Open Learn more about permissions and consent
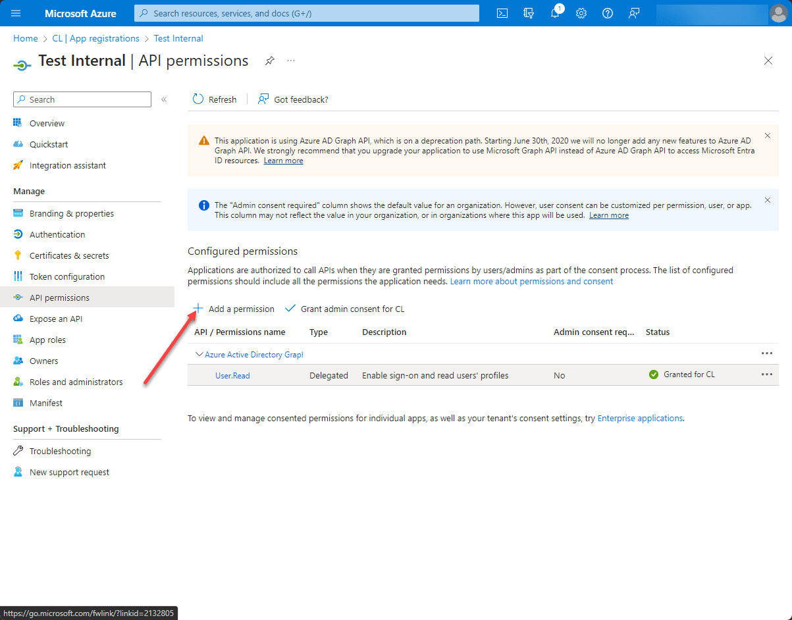Image resolution: width=792 pixels, height=620 pixels. [532, 281]
